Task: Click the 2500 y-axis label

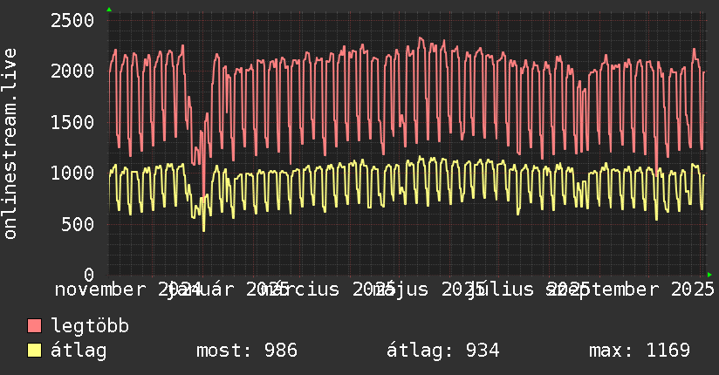Action: point(72,21)
